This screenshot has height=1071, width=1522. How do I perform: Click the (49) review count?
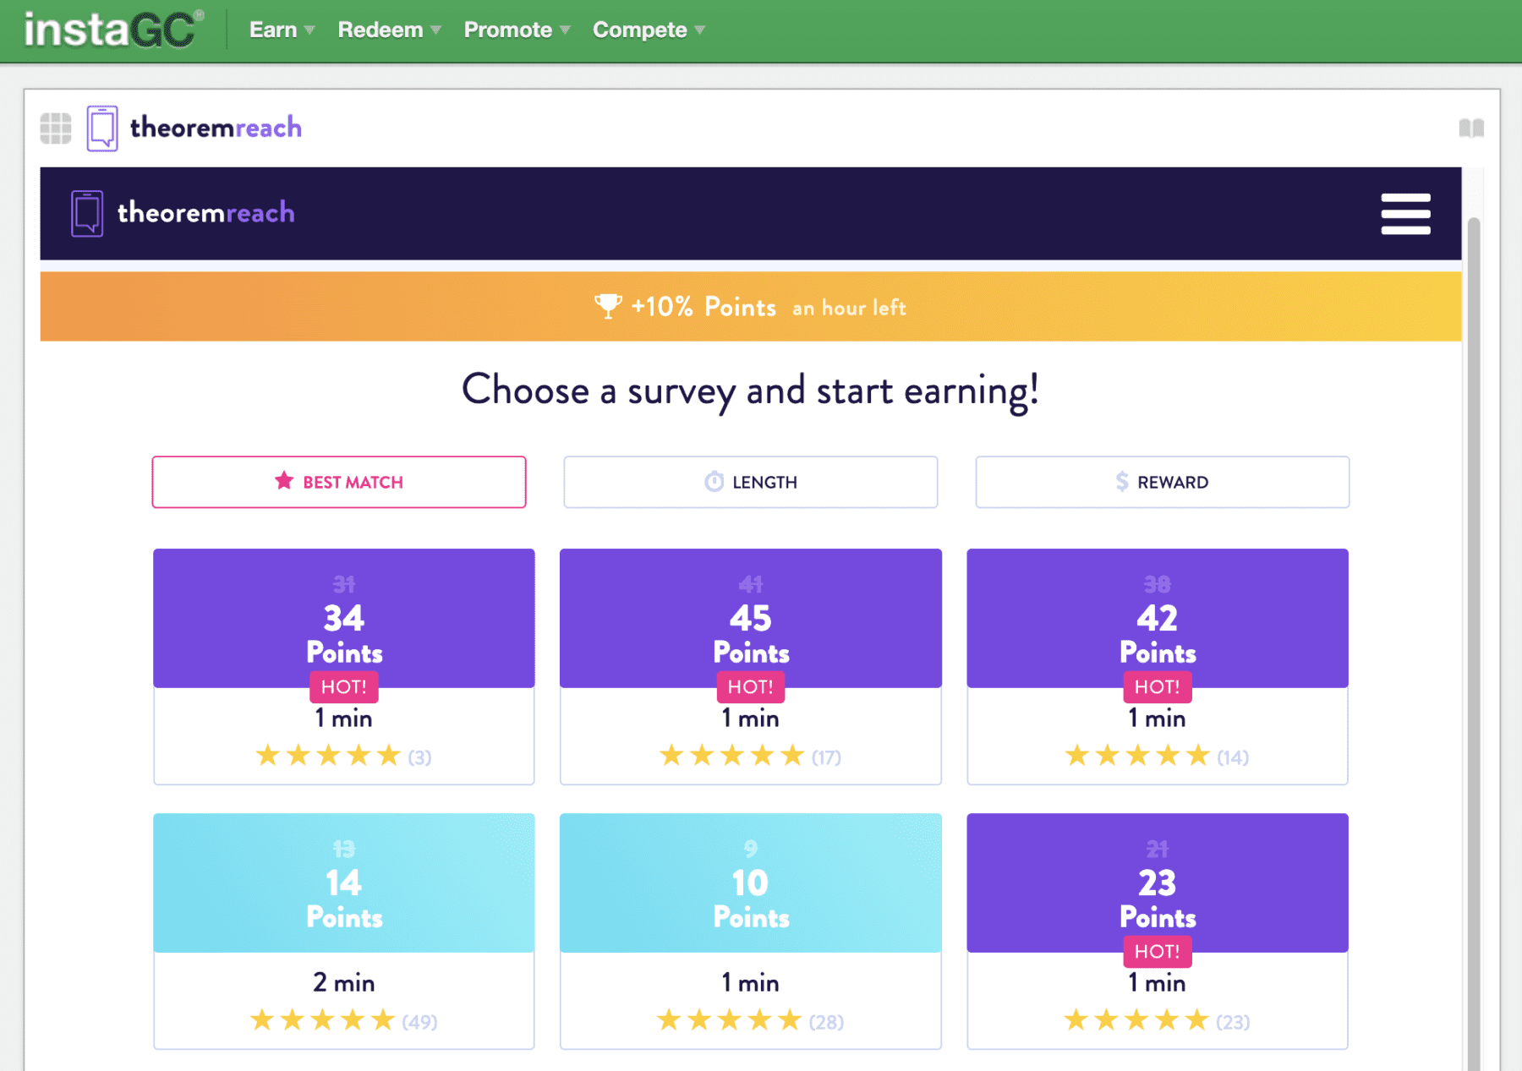pyautogui.click(x=419, y=1021)
